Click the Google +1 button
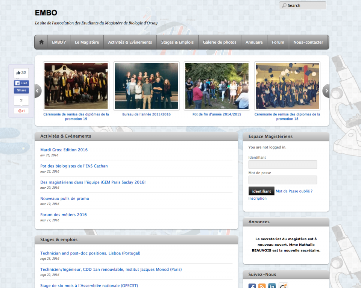The width and height of the screenshot is (361, 288). (21, 111)
